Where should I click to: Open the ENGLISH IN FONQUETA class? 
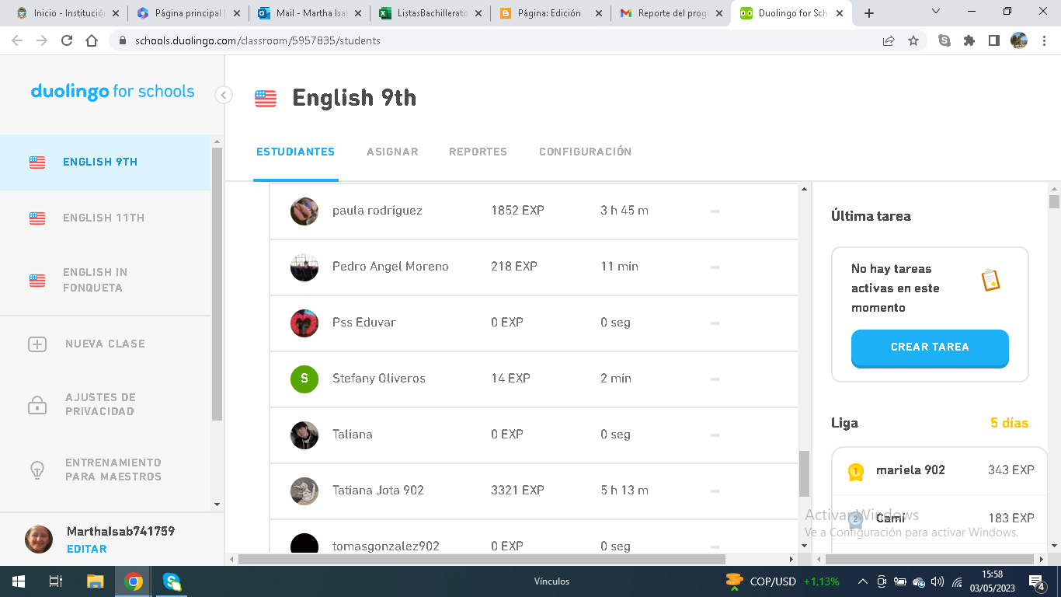pos(105,281)
